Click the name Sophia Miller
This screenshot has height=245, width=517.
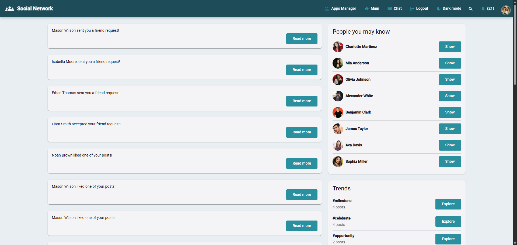point(357,161)
